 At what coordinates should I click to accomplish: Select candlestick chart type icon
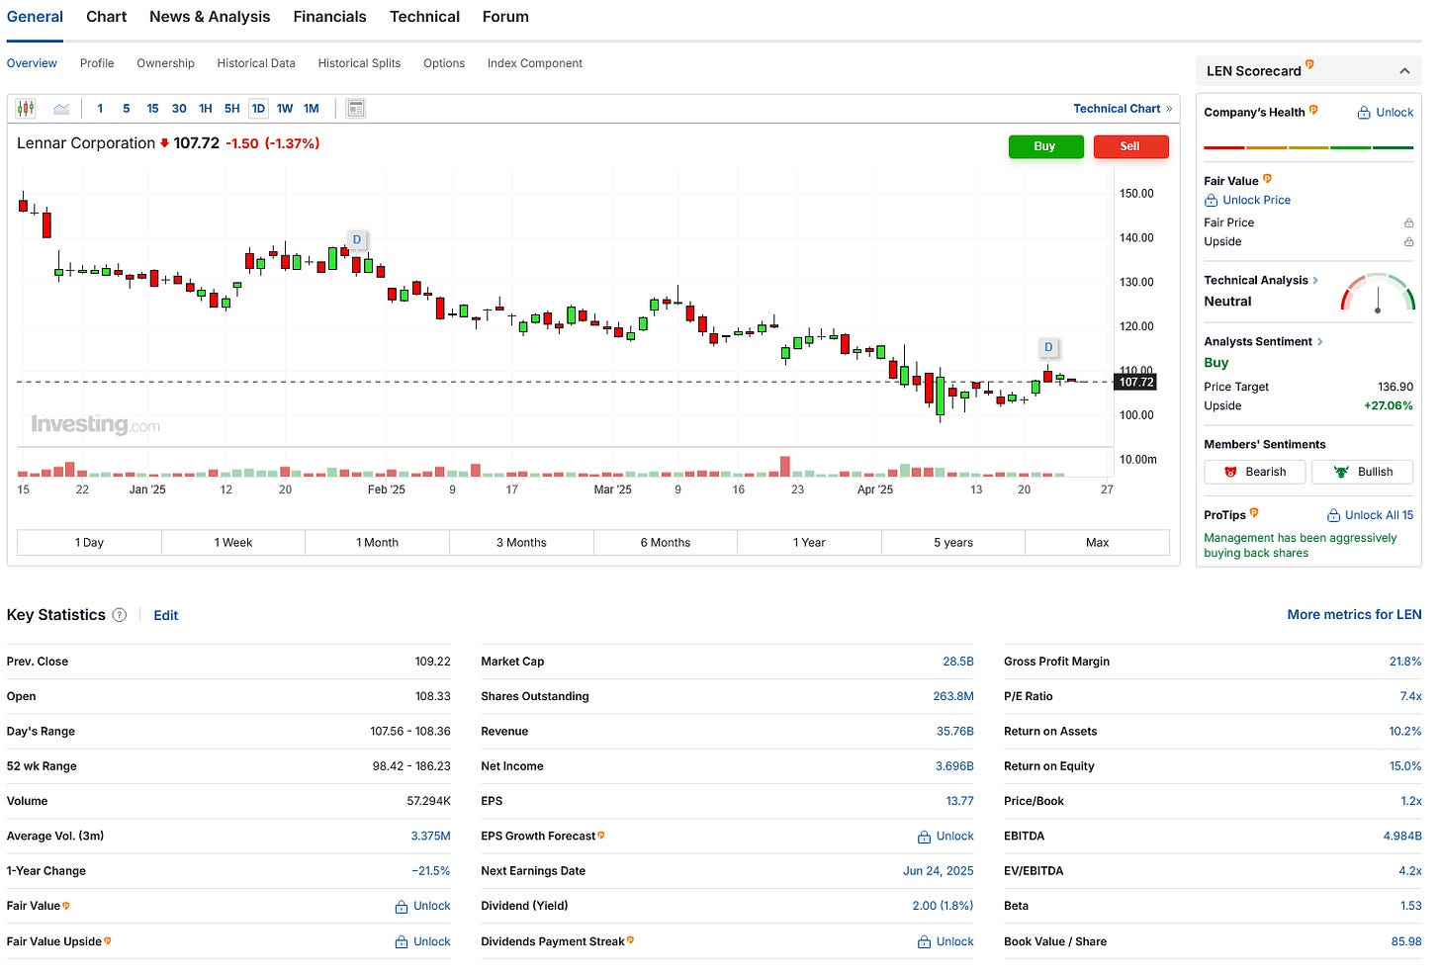26,109
